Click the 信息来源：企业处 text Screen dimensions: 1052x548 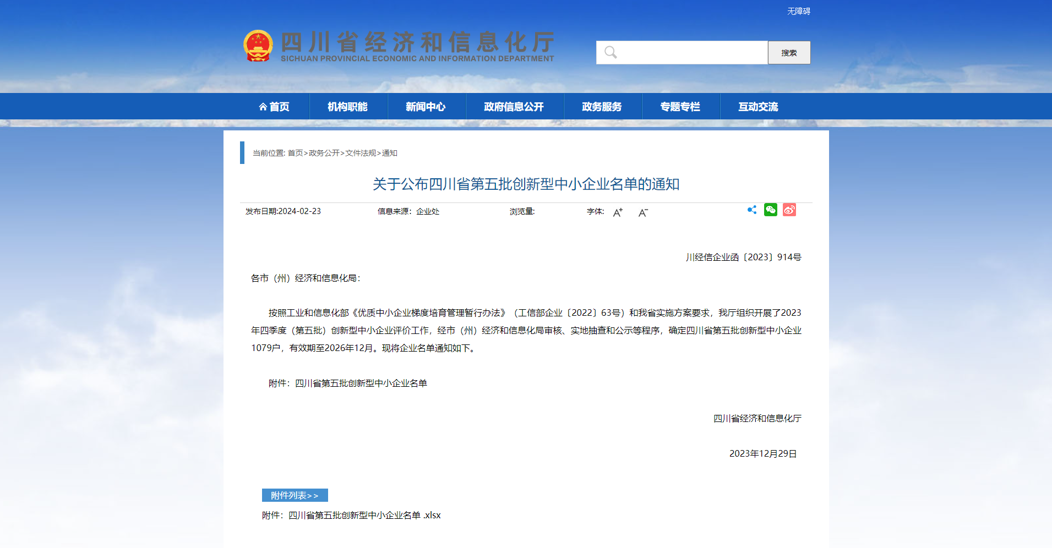(x=408, y=211)
